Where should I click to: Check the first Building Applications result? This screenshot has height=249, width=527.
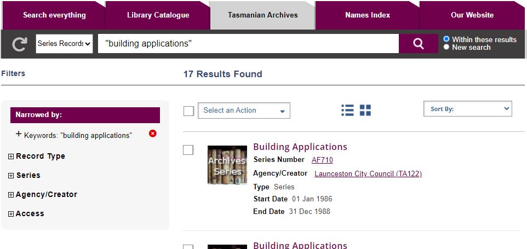(x=188, y=150)
